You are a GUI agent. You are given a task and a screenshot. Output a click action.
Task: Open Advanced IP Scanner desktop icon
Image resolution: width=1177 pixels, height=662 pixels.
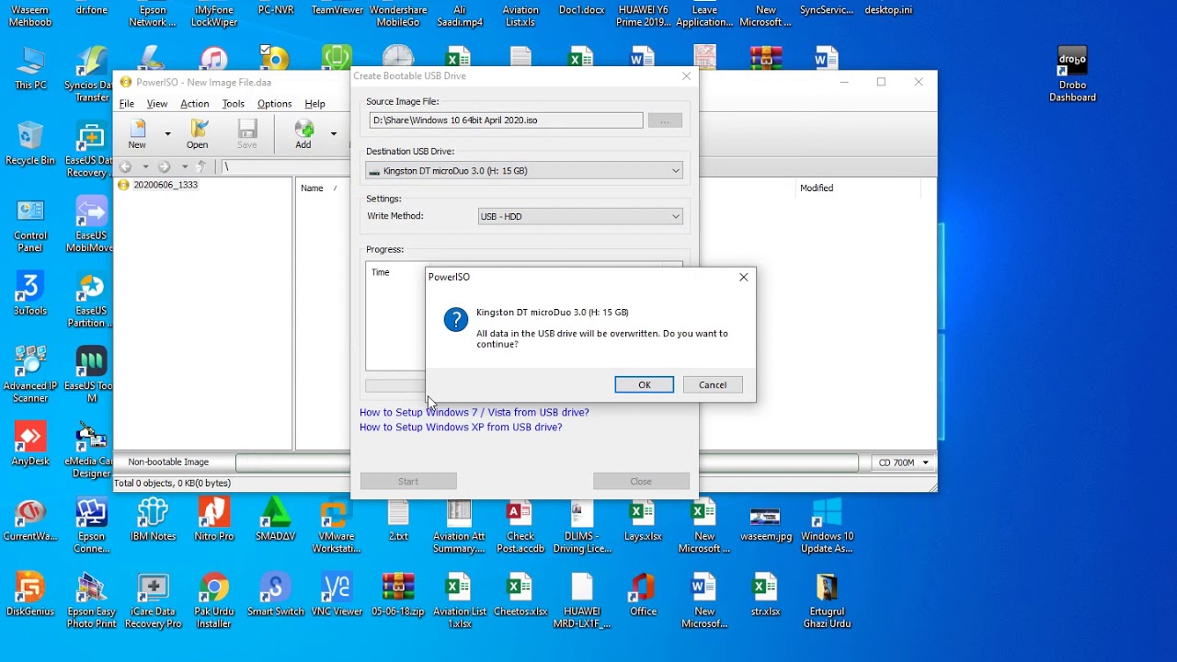(x=30, y=374)
